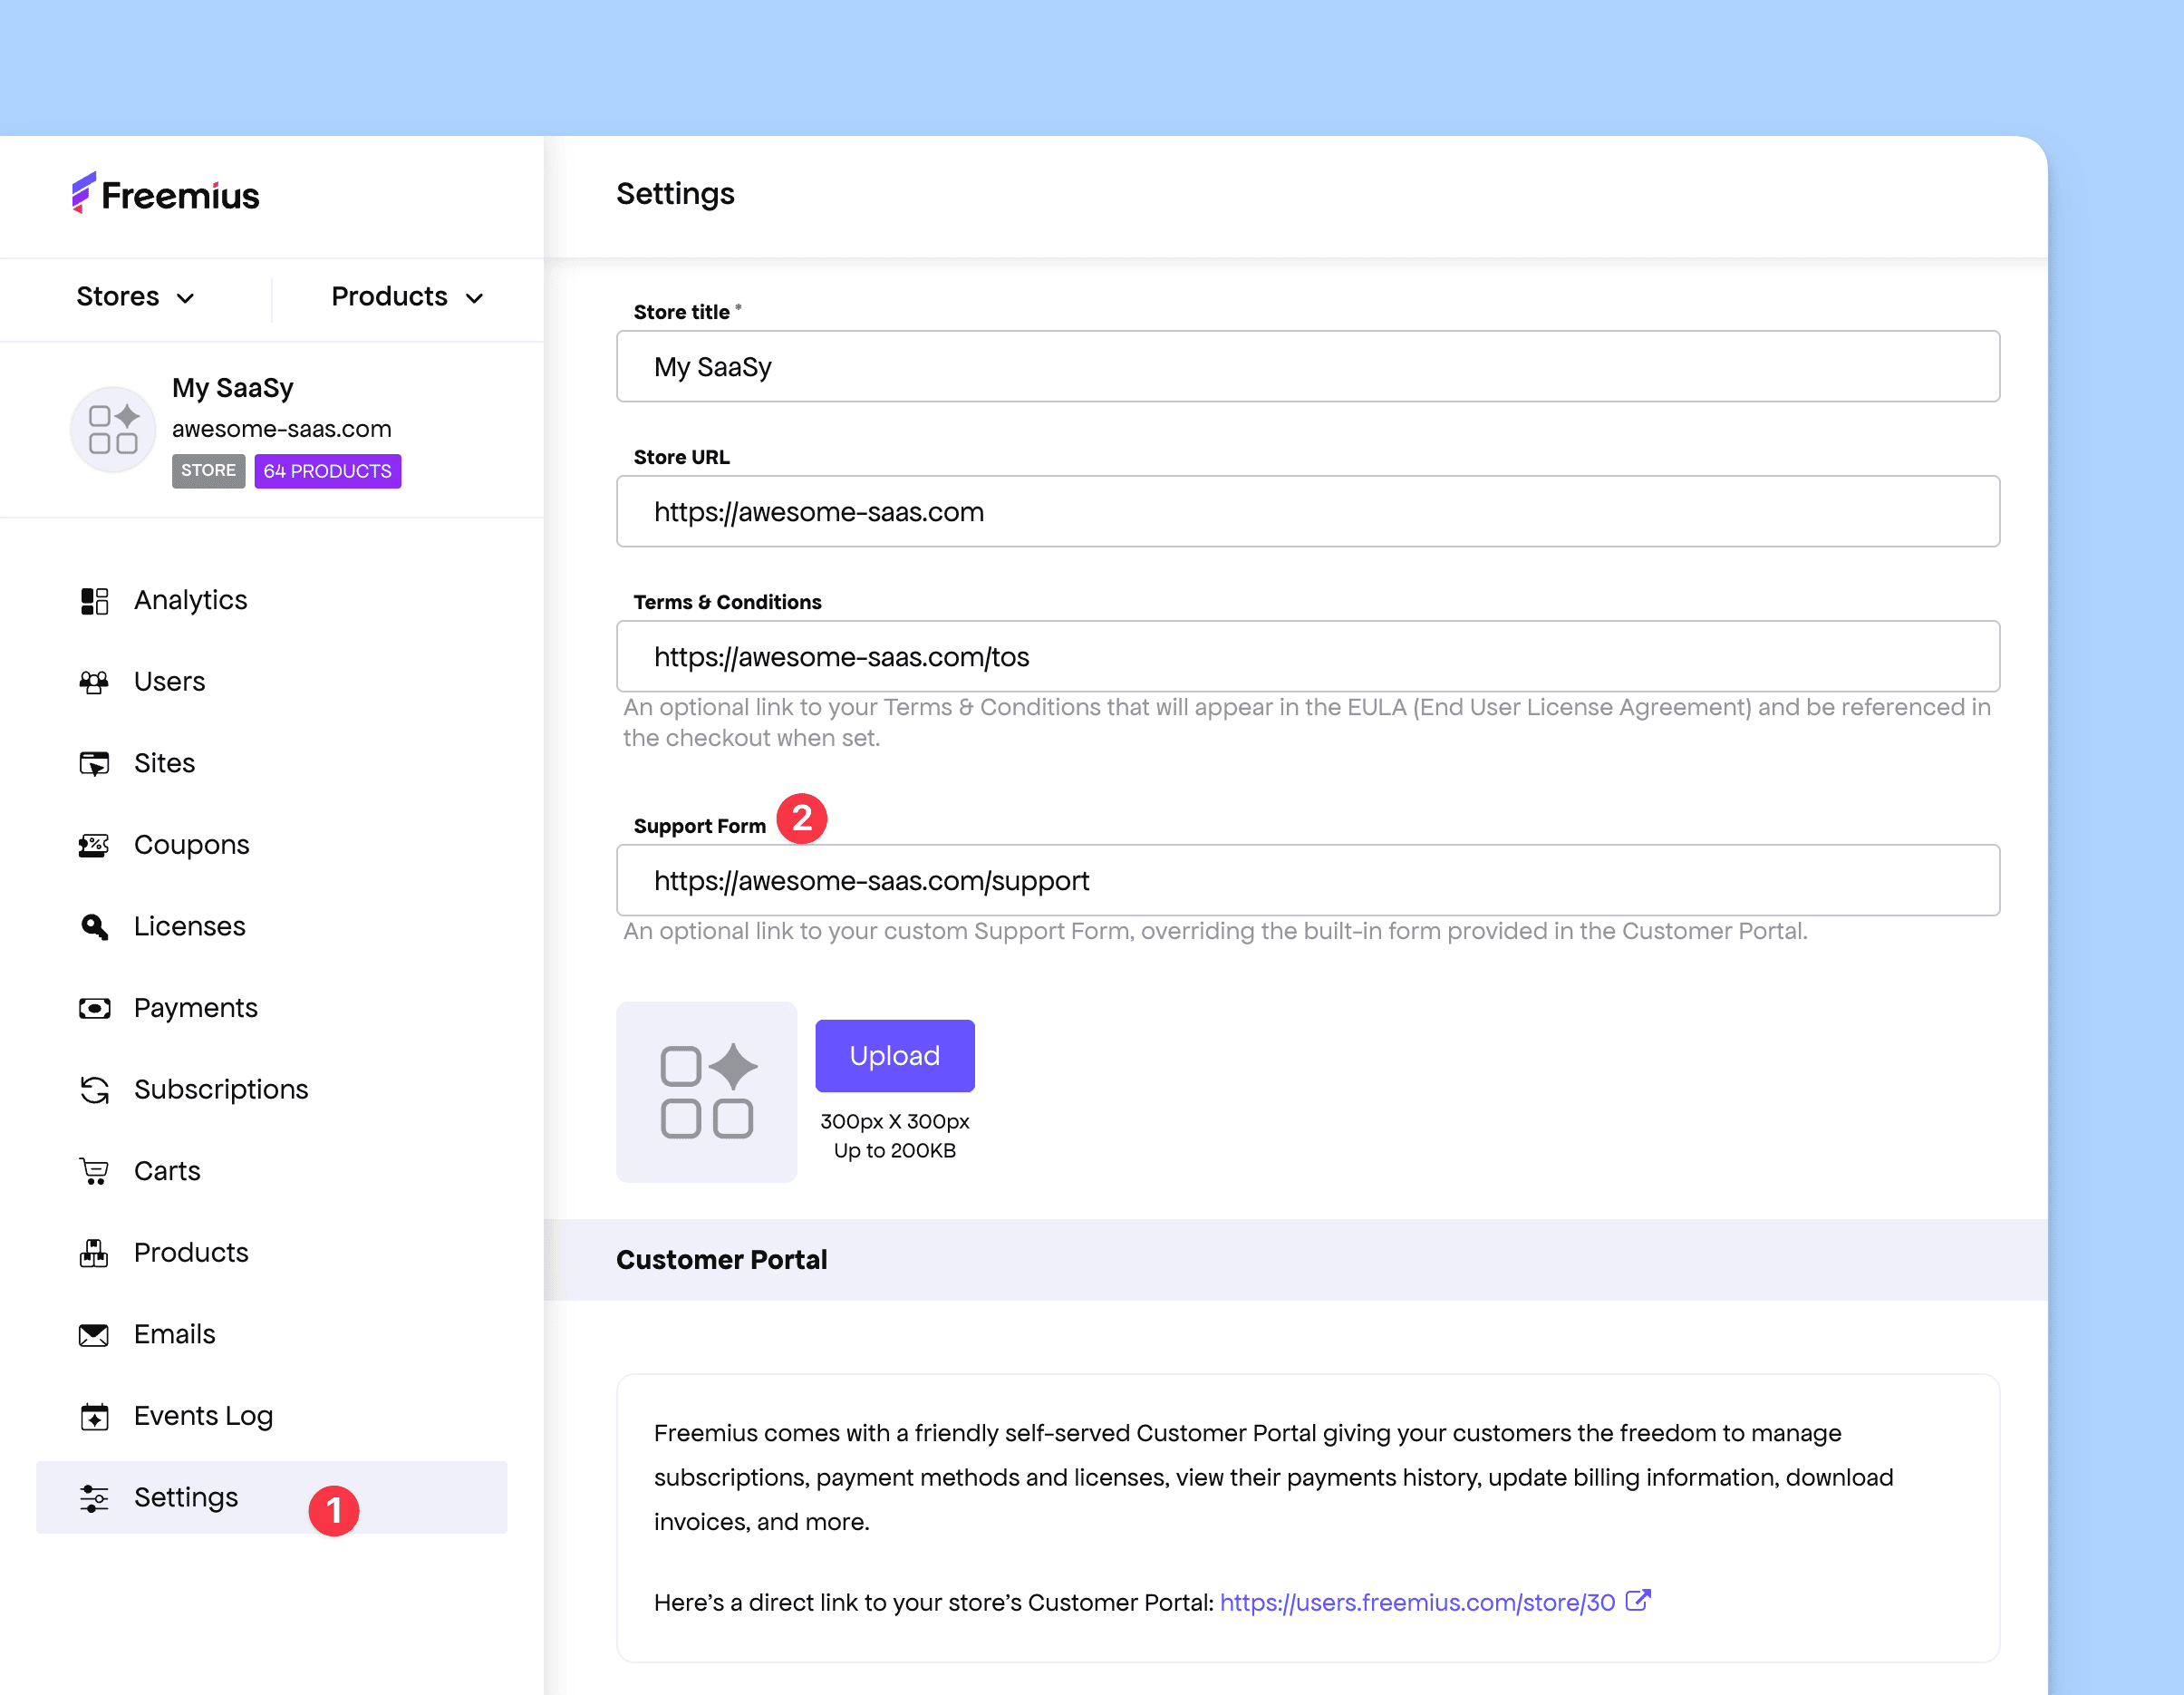Click the awesome-saas.com store domain text
Screen dimensions: 2184x1695
(282, 429)
